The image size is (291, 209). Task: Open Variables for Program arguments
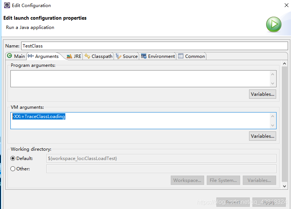coord(262,94)
